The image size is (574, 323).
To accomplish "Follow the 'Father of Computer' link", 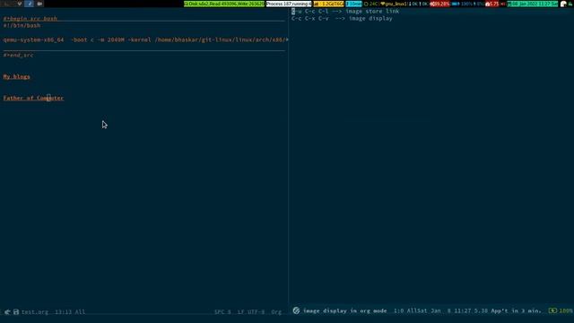I will [x=33, y=98].
